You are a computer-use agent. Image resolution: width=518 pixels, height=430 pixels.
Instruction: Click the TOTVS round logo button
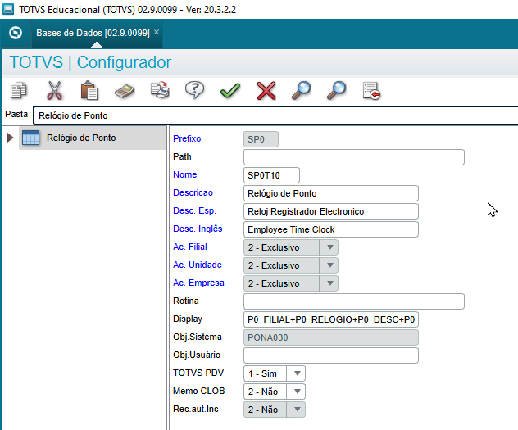point(16,33)
